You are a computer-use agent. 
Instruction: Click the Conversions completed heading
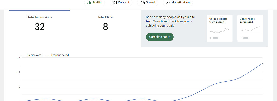(247, 20)
